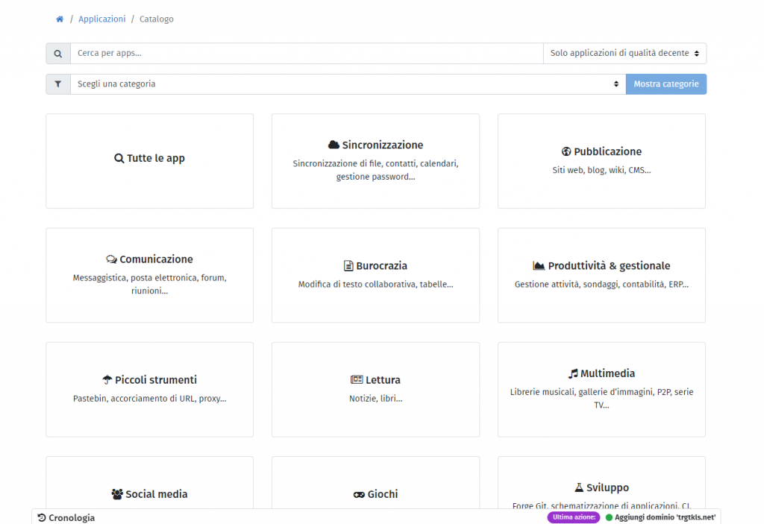Open the Giochi gamepad category
Image resolution: width=764 pixels, height=524 pixels.
tap(375, 493)
